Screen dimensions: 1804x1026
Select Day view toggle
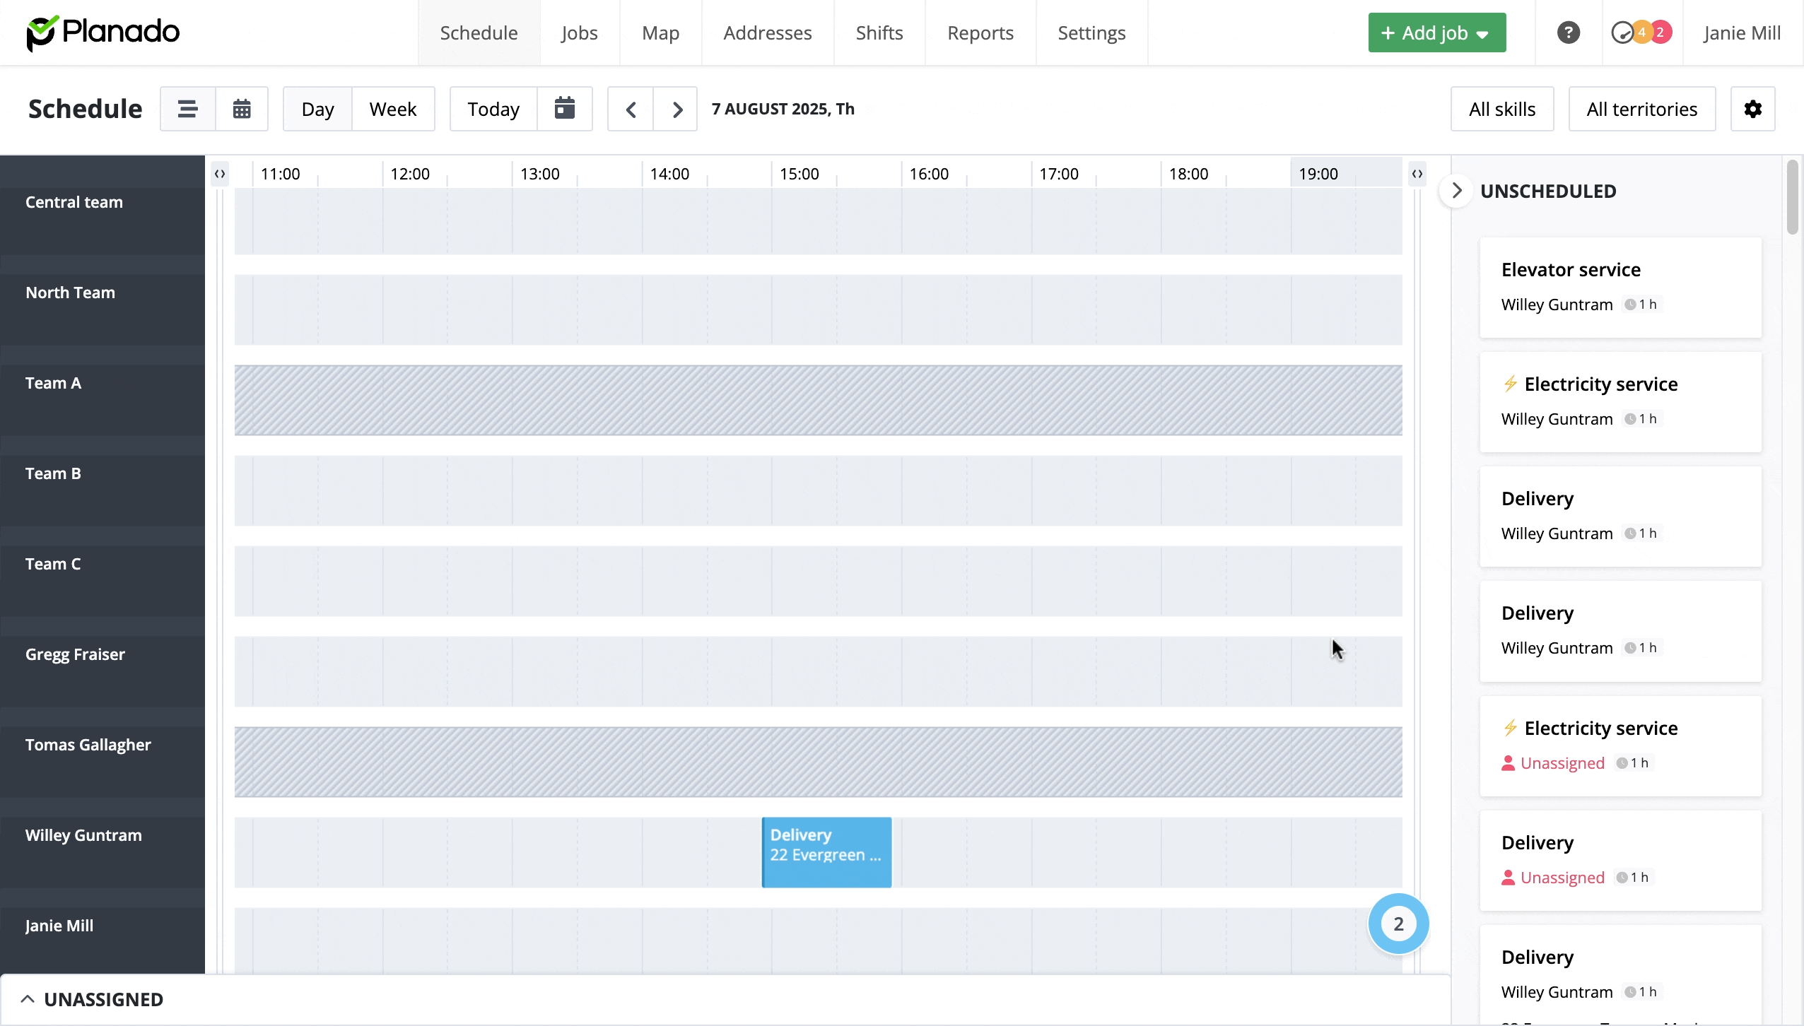[x=317, y=109]
